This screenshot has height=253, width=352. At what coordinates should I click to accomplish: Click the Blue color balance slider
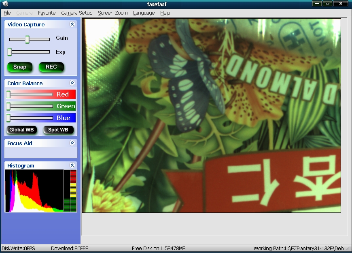click(x=30, y=118)
